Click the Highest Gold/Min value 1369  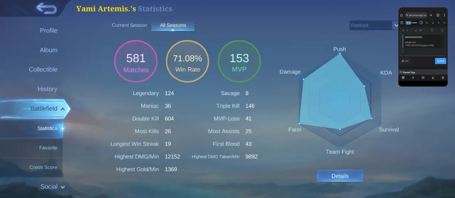coord(171,169)
